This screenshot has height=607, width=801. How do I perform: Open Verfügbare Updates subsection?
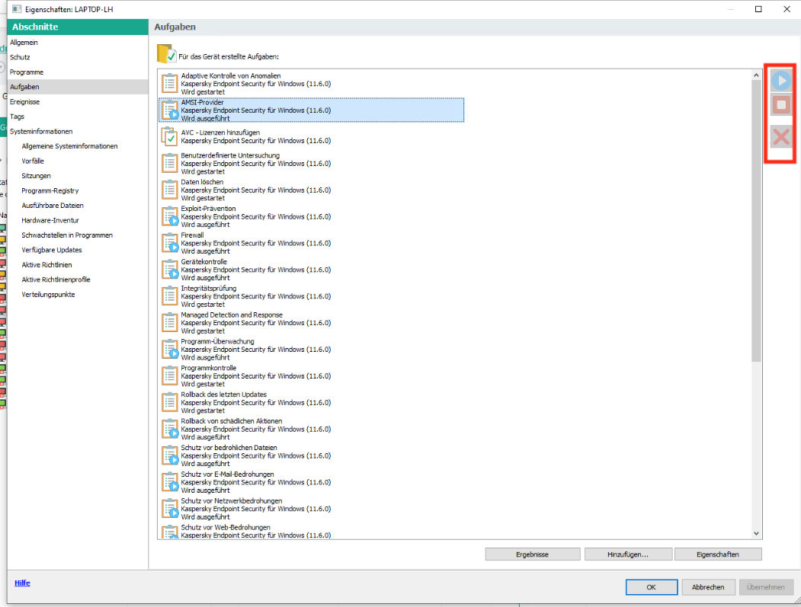click(x=52, y=250)
